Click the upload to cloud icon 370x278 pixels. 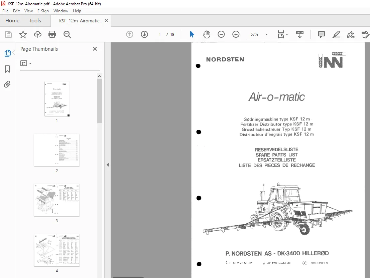(x=37, y=34)
